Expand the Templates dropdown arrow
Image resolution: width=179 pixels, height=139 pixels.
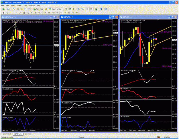[107, 9]
